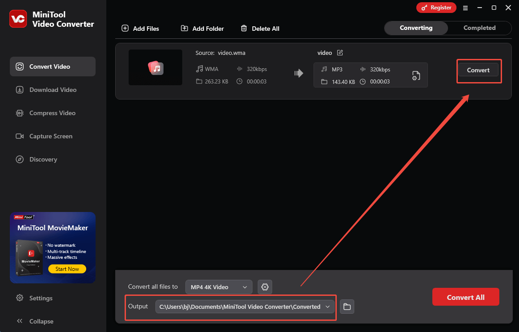This screenshot has width=519, height=332.
Task: Click the video.wma thumbnail
Action: [155, 67]
